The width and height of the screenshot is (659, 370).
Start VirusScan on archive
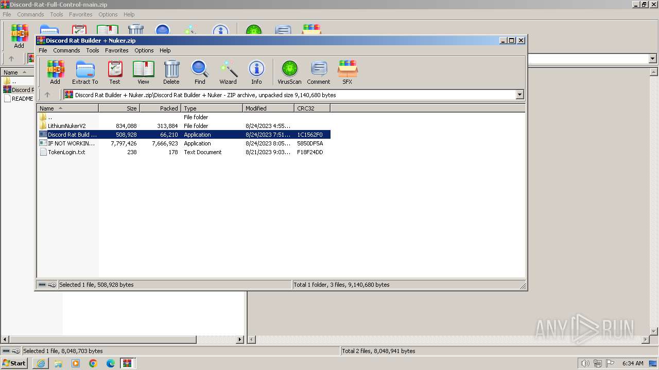click(289, 72)
